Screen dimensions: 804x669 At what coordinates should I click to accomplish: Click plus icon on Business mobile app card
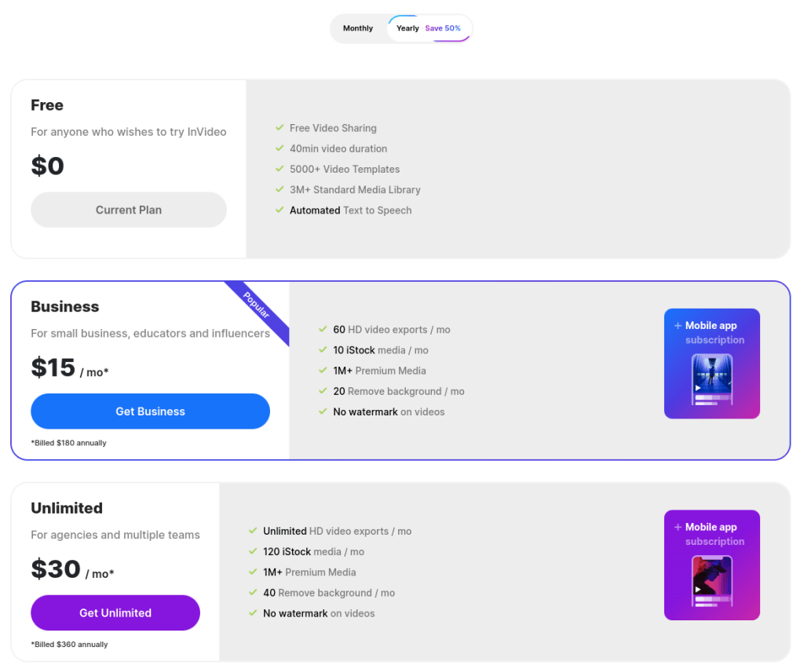tap(678, 326)
